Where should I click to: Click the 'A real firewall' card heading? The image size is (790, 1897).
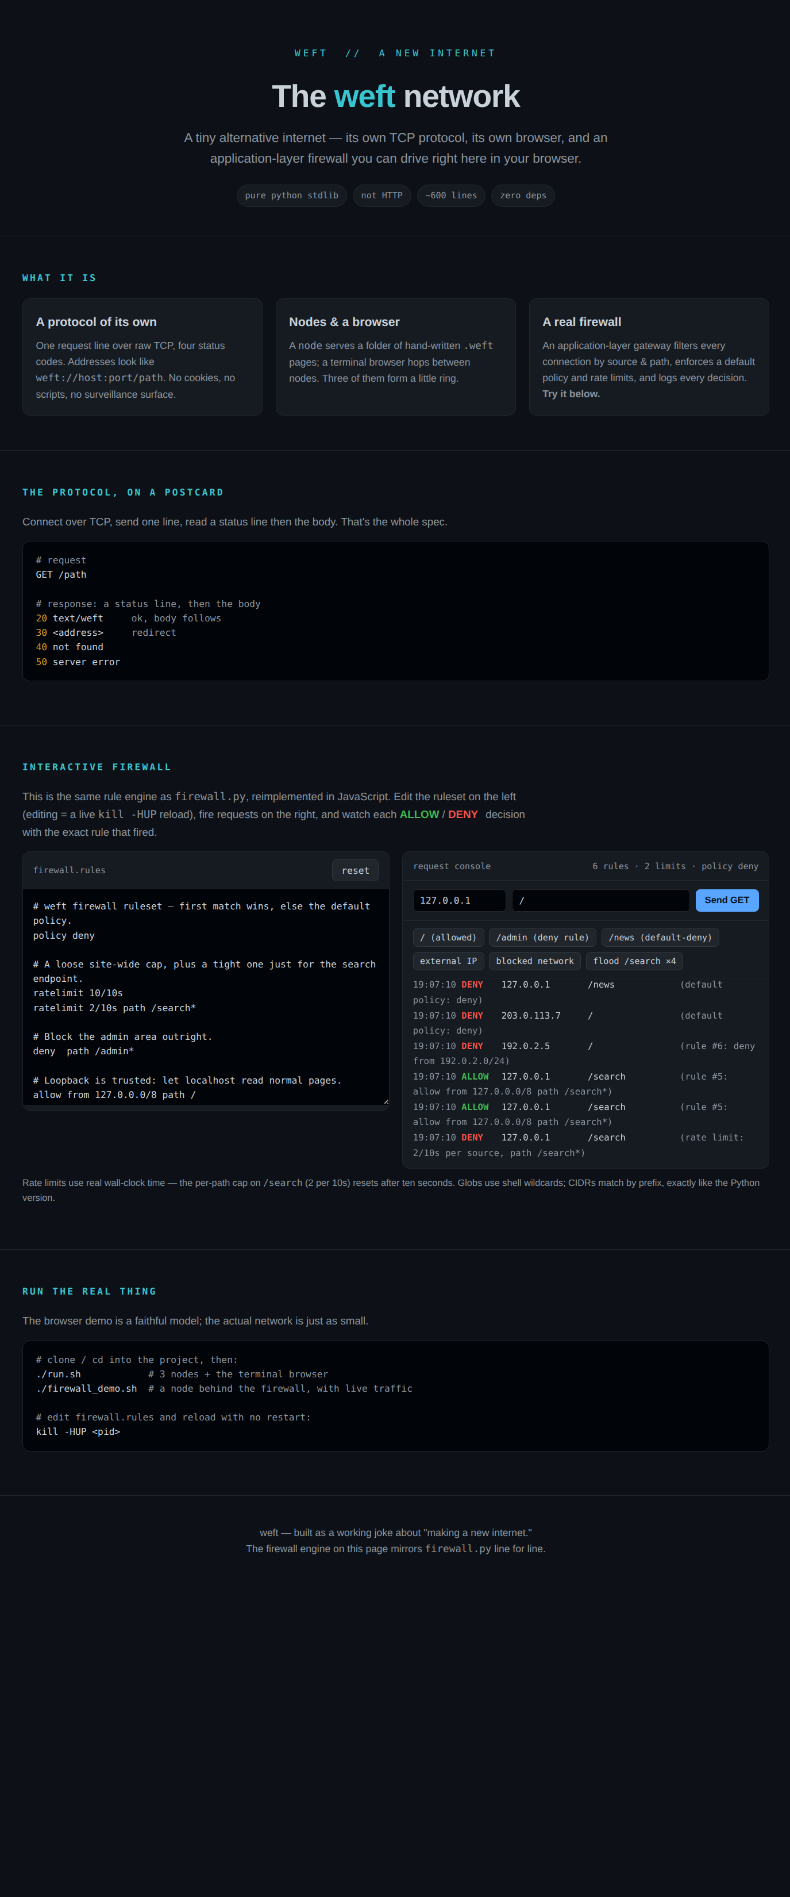tap(581, 322)
